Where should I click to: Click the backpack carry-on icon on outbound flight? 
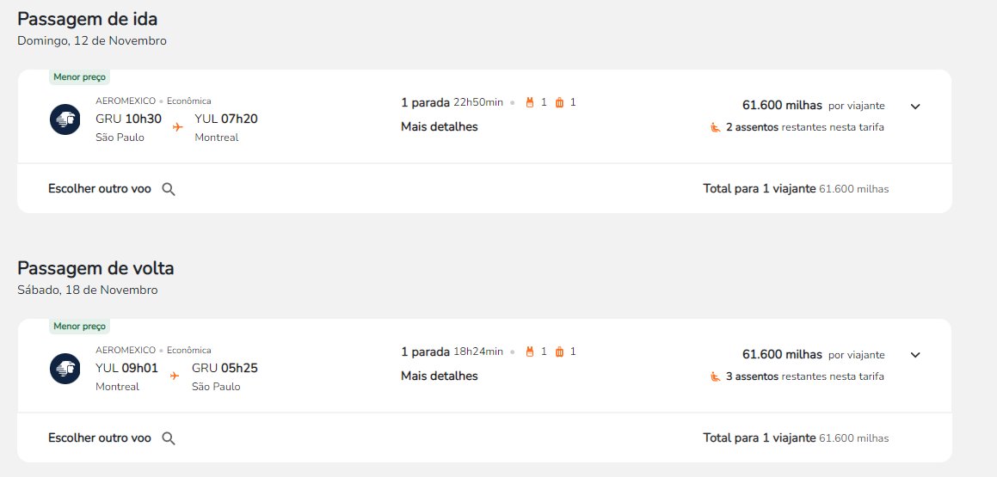(530, 102)
